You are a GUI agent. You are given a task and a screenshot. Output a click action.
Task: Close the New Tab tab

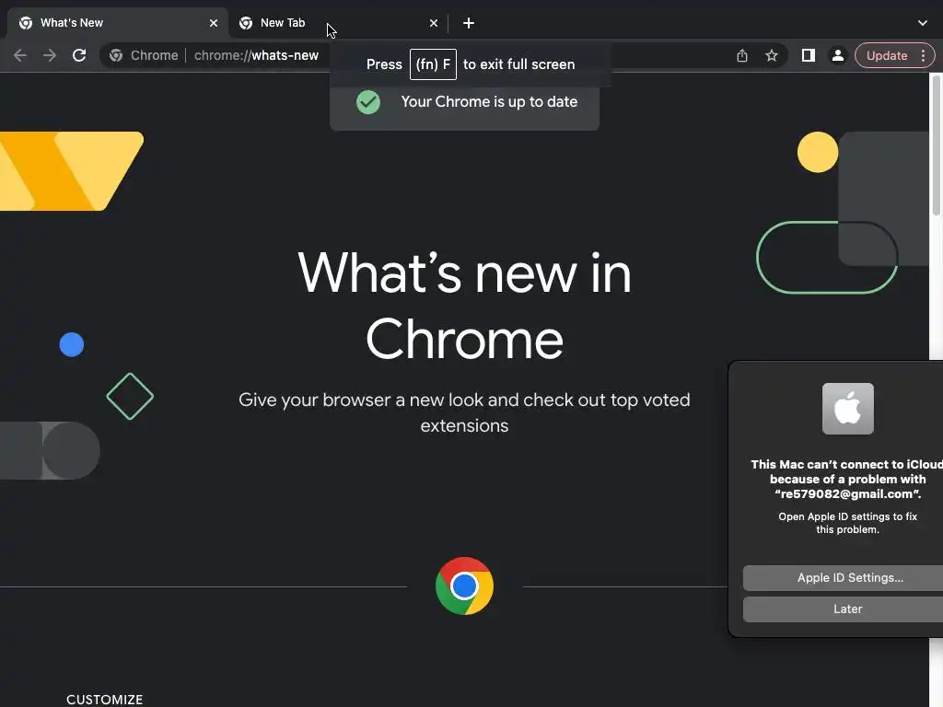pos(434,23)
